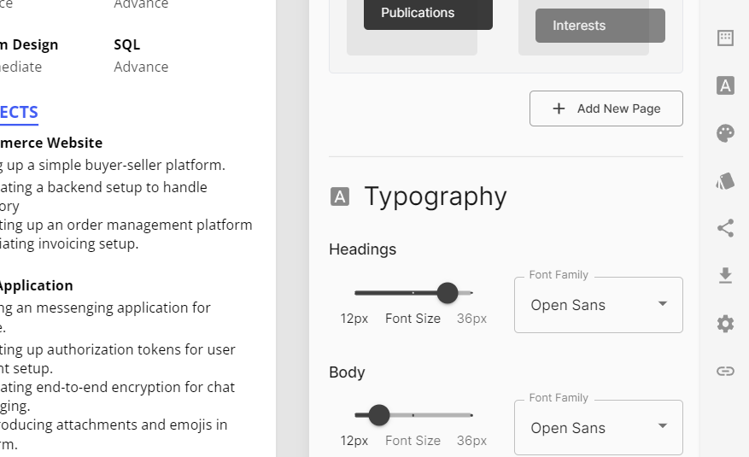Image resolution: width=749 pixels, height=457 pixels.
Task: Click the icon beside Typography heading
Action: tap(340, 196)
